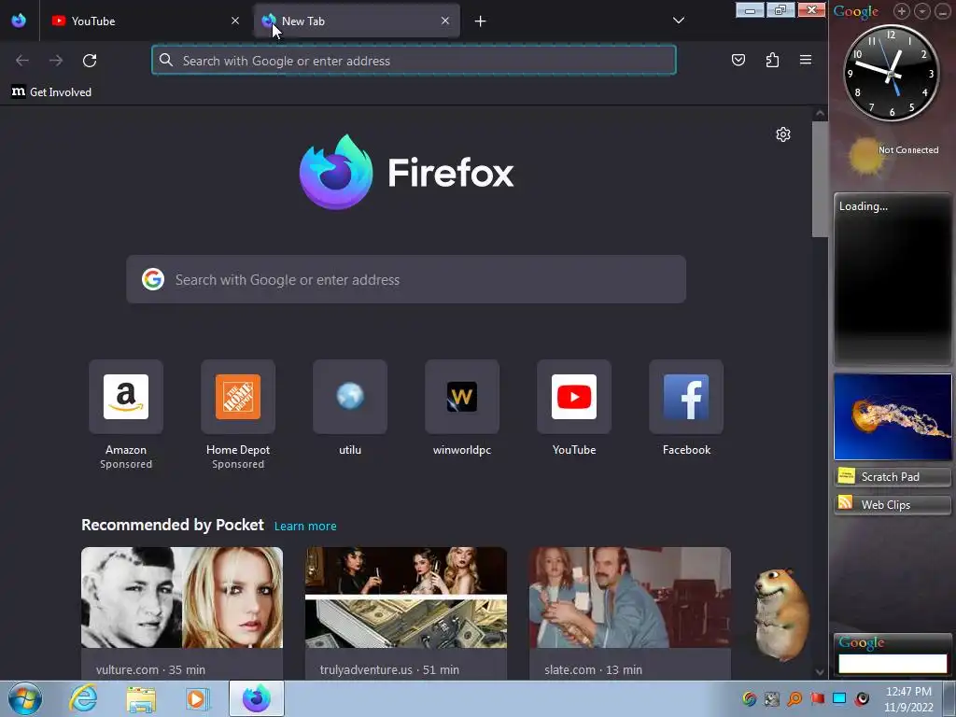The width and height of the screenshot is (956, 717).
Task: Open the slate.com Pocket story
Action: point(630,612)
